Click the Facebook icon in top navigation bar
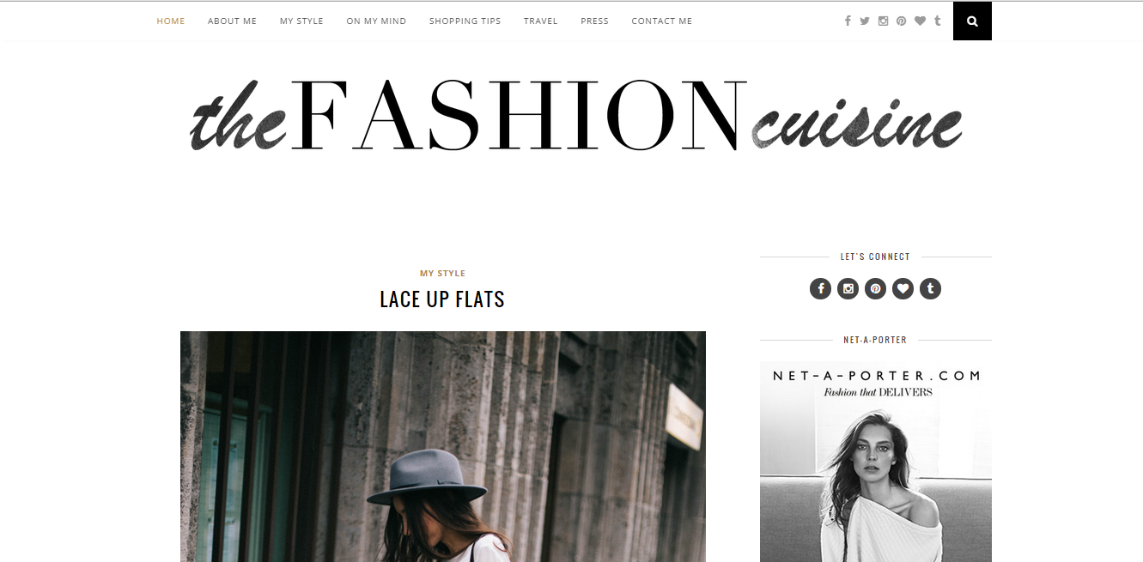 (x=848, y=21)
